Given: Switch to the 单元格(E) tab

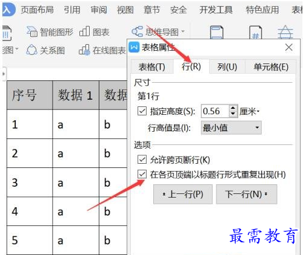Looking at the screenshot, I should [x=271, y=66].
